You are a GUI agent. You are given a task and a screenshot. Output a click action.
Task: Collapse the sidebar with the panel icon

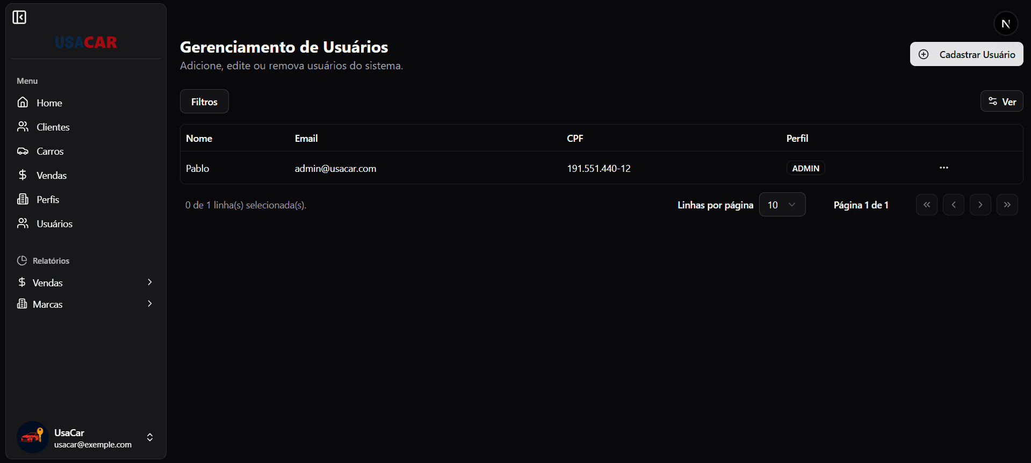point(19,18)
